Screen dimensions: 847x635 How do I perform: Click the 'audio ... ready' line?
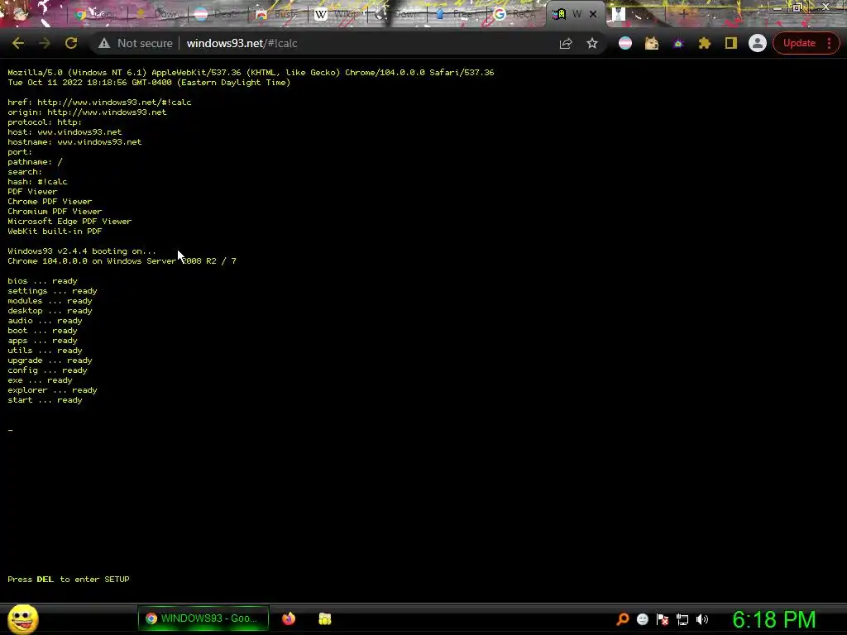pos(45,321)
